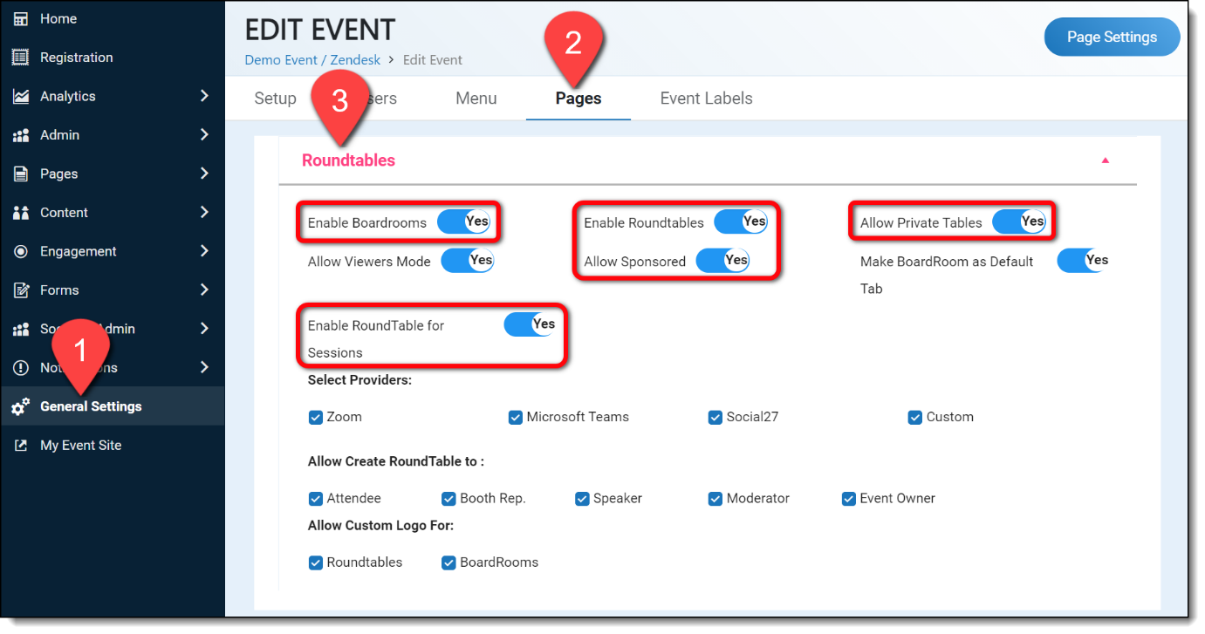Click the Page Settings button
The image size is (1205, 634).
[x=1111, y=37]
